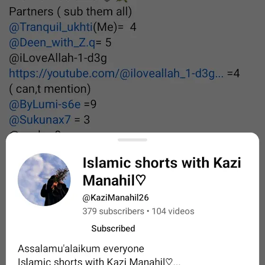Tap the 104 videos count
This screenshot has height=265, width=265.
pos(173,211)
